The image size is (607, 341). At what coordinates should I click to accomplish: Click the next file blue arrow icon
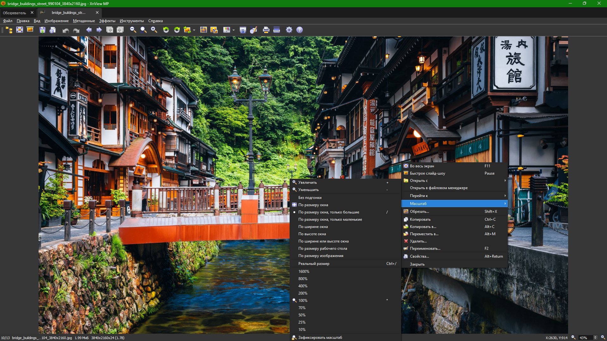tap(99, 30)
